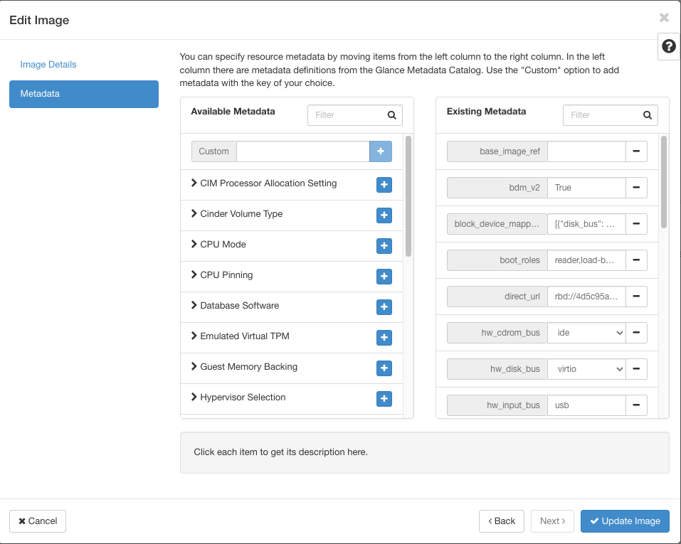The image size is (681, 544).
Task: Open hw_disk_bus dropdown showing virtio
Action: pos(586,369)
